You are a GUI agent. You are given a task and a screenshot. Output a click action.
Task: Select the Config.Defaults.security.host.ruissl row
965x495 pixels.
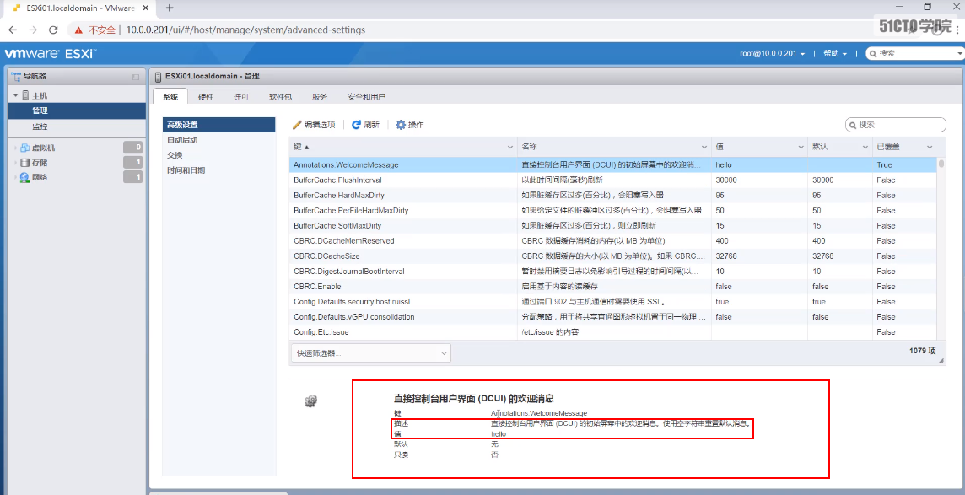point(613,302)
